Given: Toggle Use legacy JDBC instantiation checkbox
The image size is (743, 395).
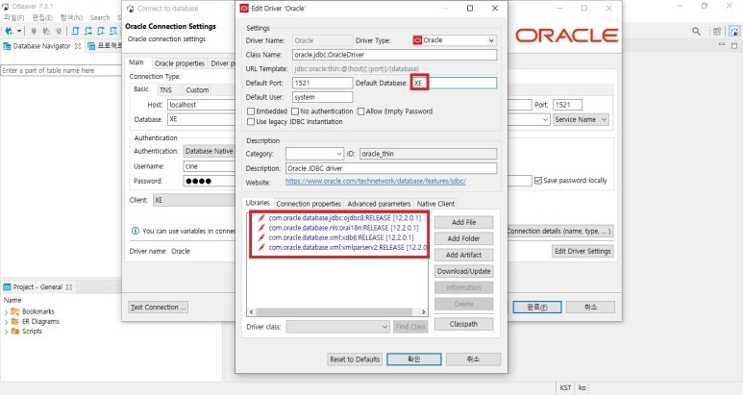Looking at the screenshot, I should (251, 122).
